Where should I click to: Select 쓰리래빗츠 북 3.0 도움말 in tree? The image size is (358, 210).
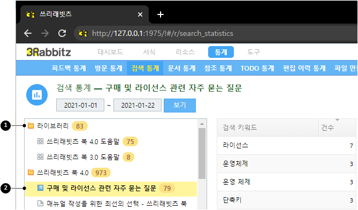[83, 157]
